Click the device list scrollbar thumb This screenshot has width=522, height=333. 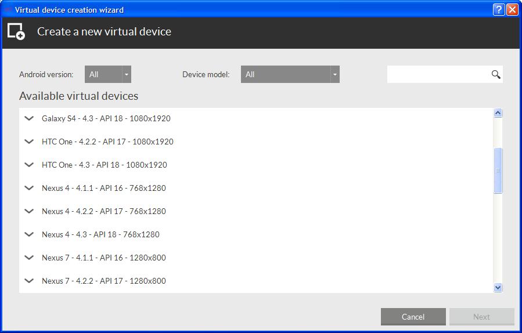[x=498, y=171]
